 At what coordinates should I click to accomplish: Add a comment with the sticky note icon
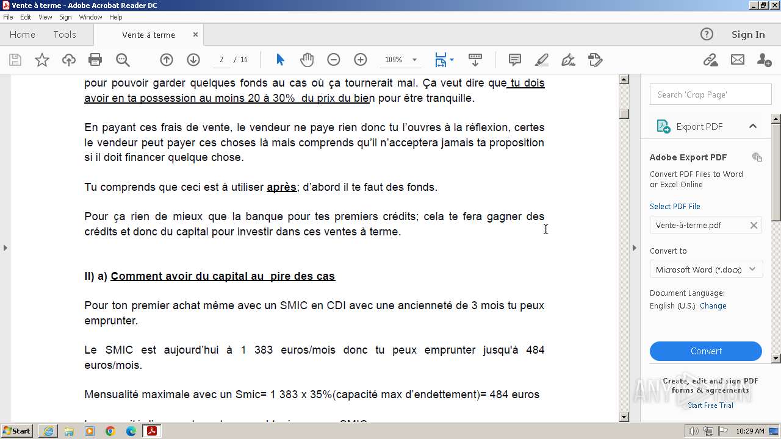[x=515, y=60]
